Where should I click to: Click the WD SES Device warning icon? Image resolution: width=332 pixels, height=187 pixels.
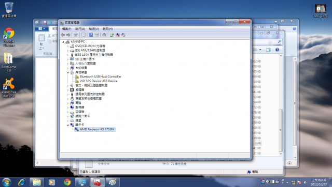pyautogui.click(x=77, y=81)
